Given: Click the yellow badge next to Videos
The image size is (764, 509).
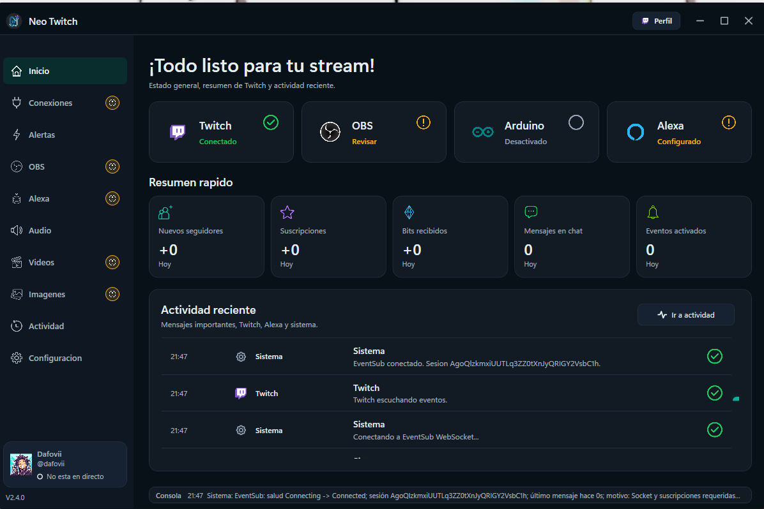Looking at the screenshot, I should click(112, 262).
